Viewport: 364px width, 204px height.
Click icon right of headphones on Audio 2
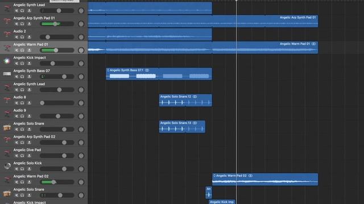29,37
